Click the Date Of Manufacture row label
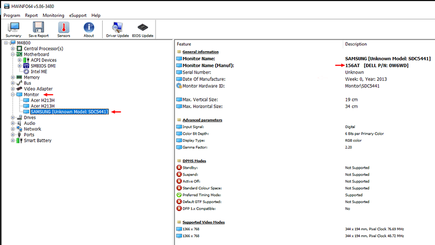 [x=204, y=79]
